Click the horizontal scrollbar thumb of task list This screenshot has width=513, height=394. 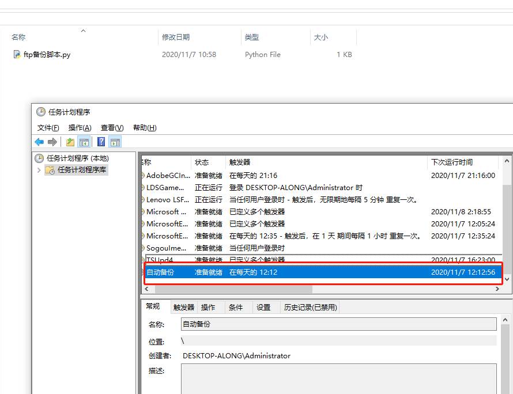tap(233, 289)
